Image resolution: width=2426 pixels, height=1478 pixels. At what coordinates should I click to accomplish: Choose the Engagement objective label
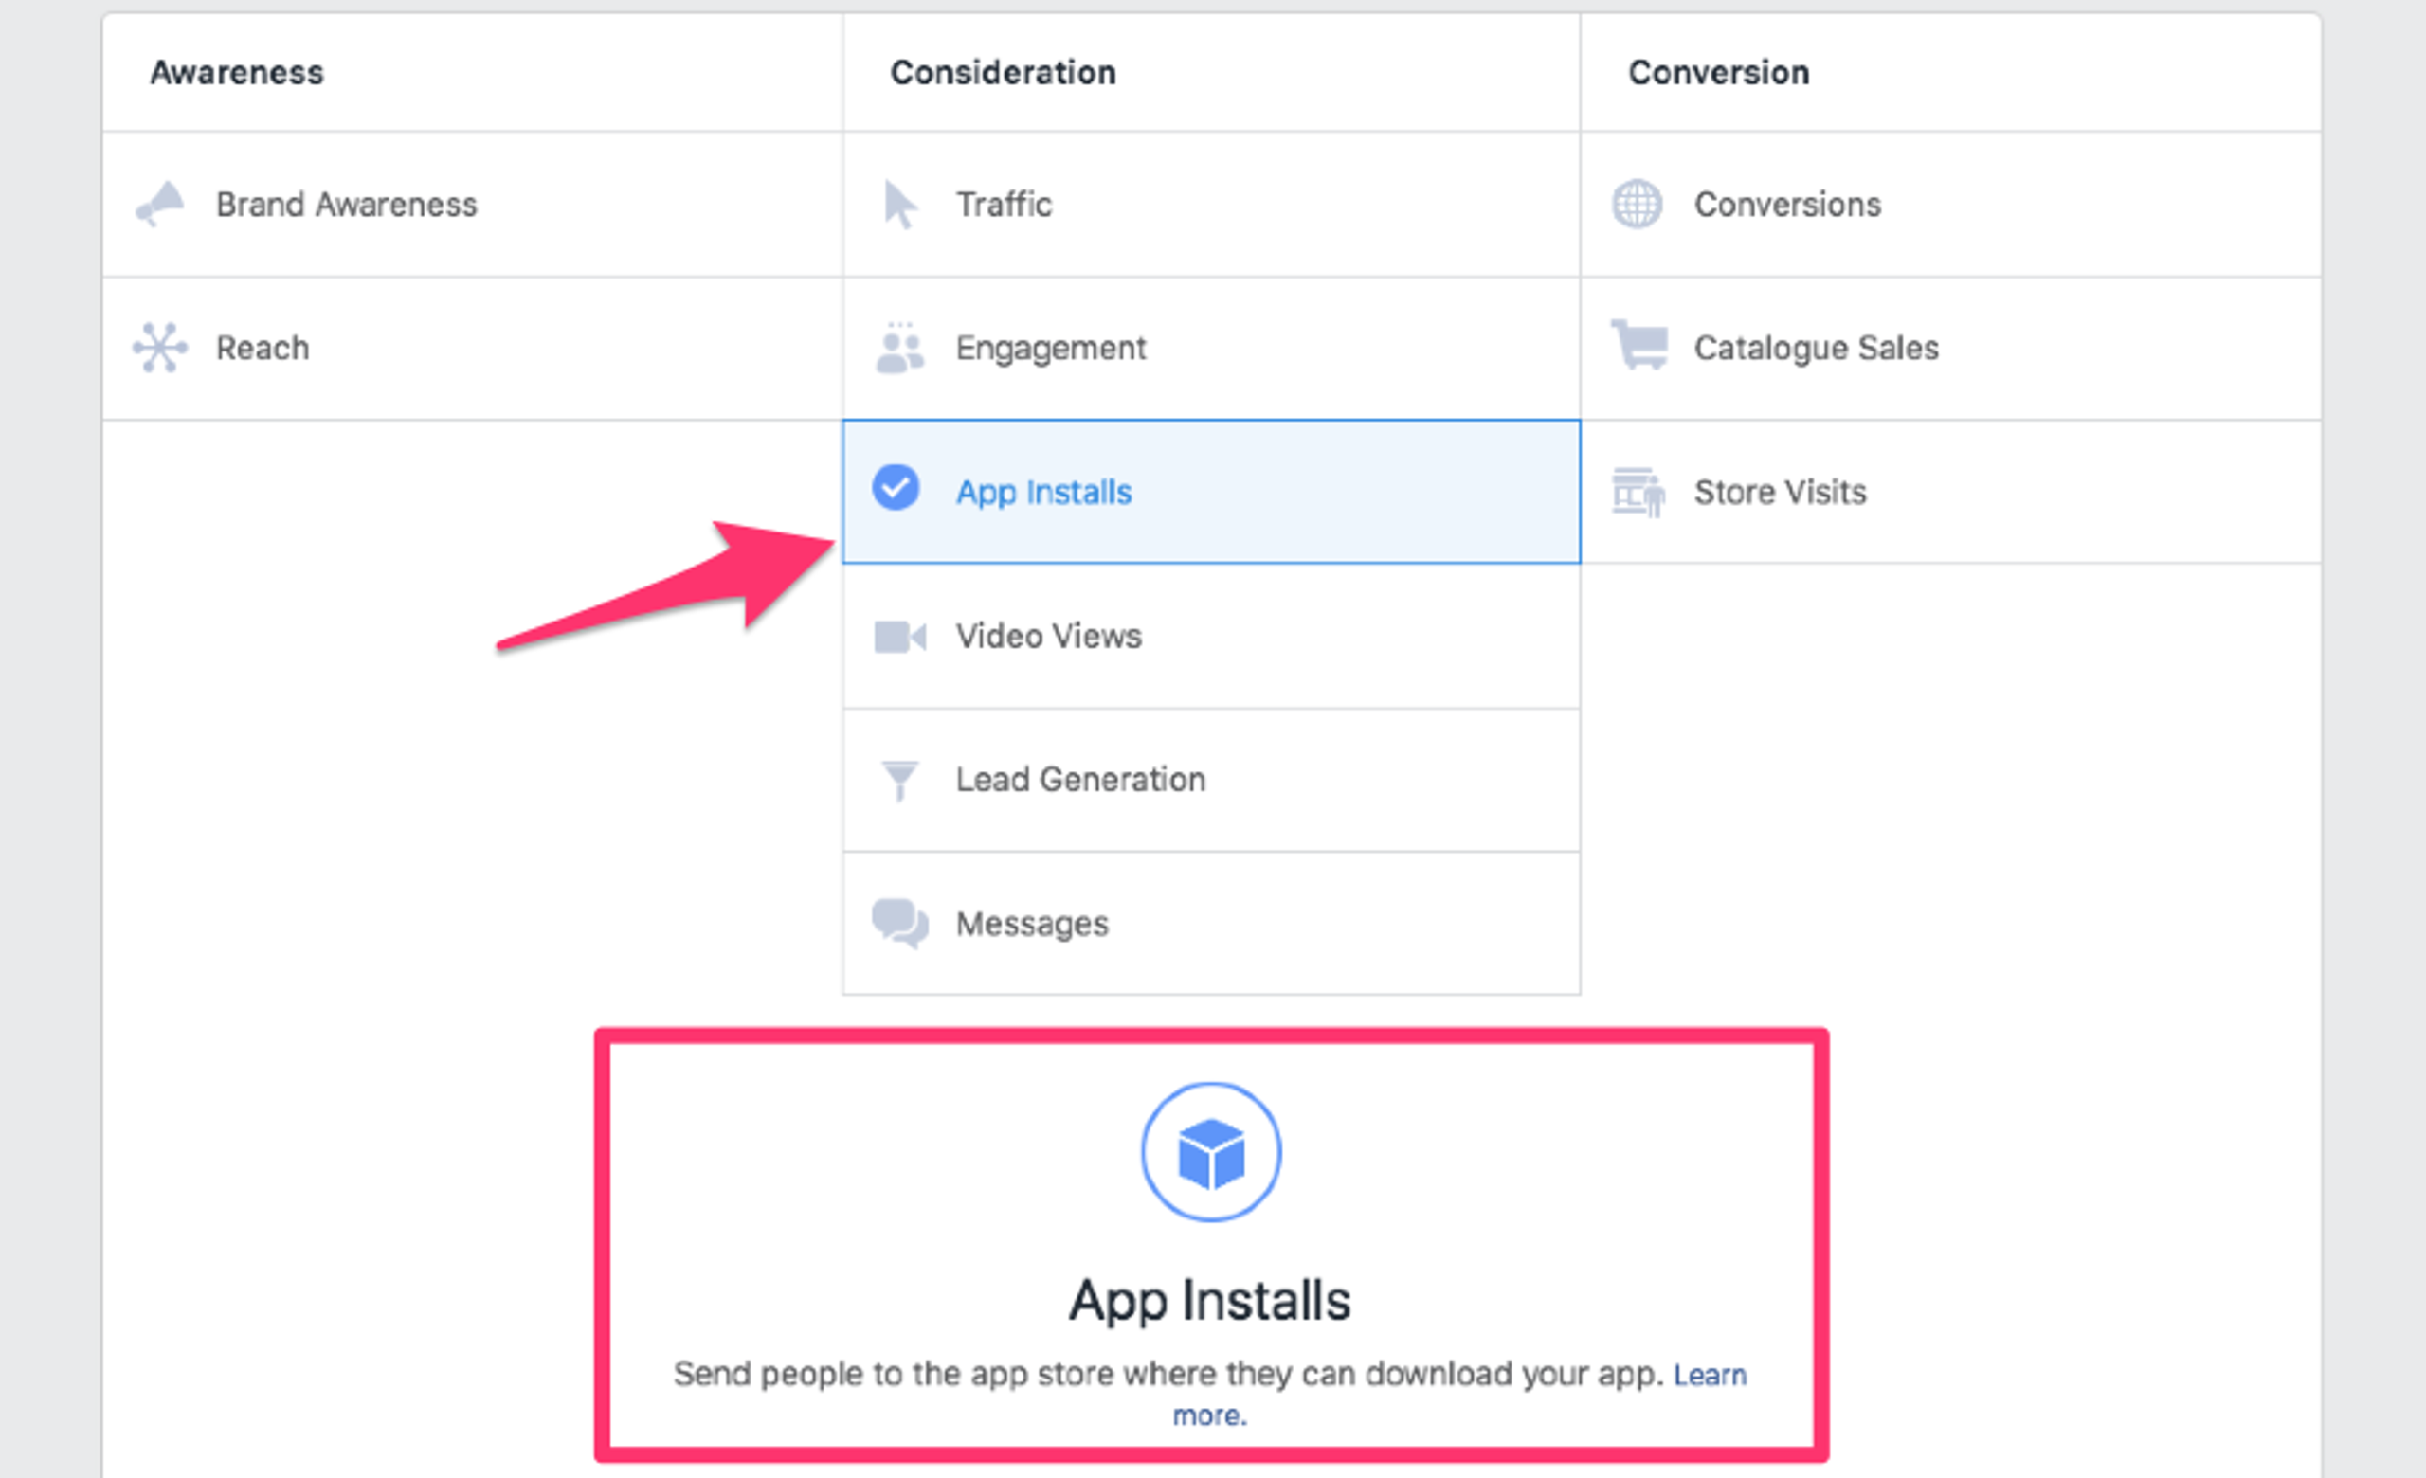[1051, 349]
